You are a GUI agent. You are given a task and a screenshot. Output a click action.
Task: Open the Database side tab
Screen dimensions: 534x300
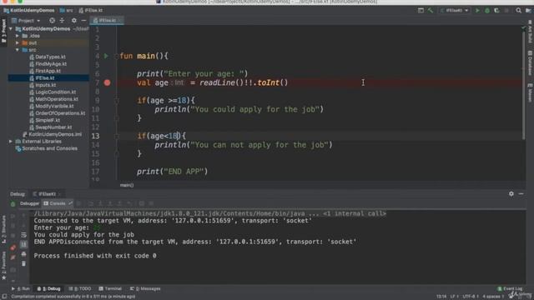point(530,63)
